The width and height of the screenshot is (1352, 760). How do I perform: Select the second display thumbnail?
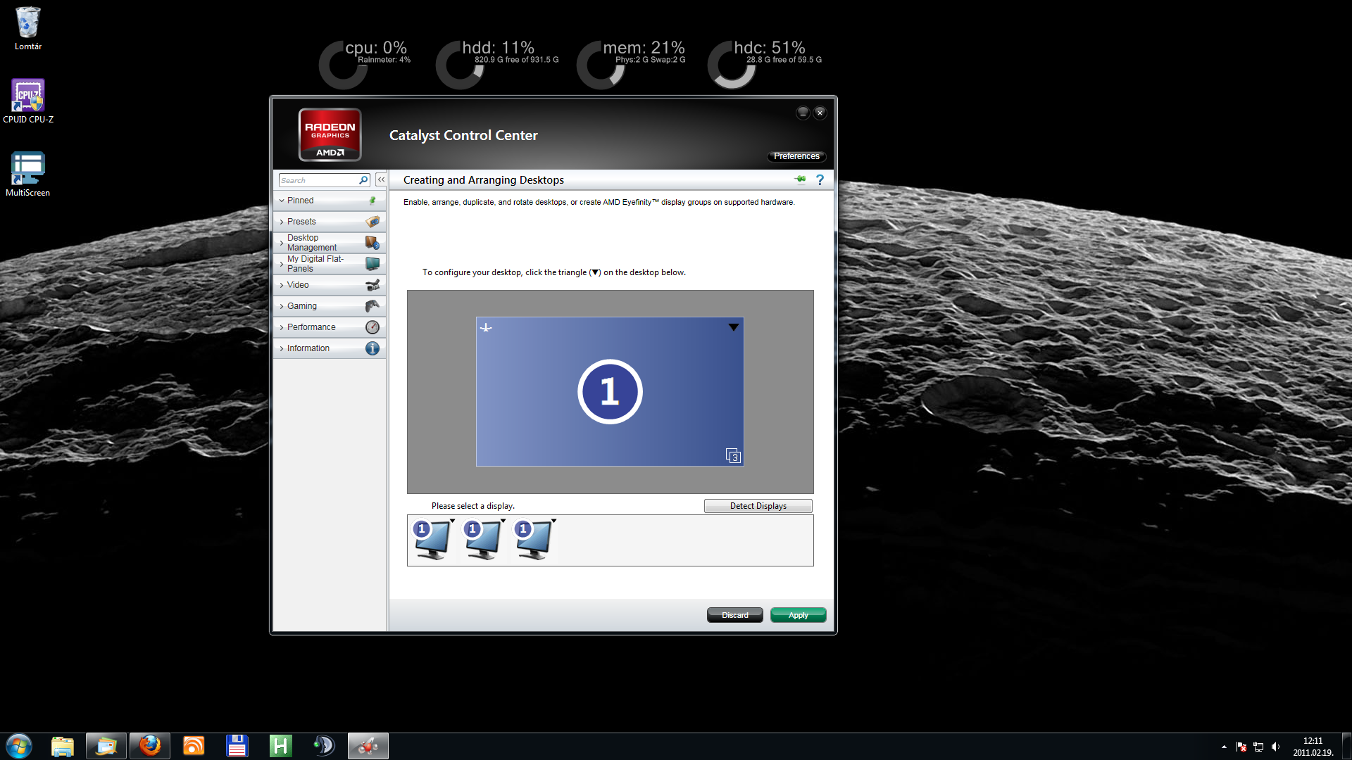482,540
